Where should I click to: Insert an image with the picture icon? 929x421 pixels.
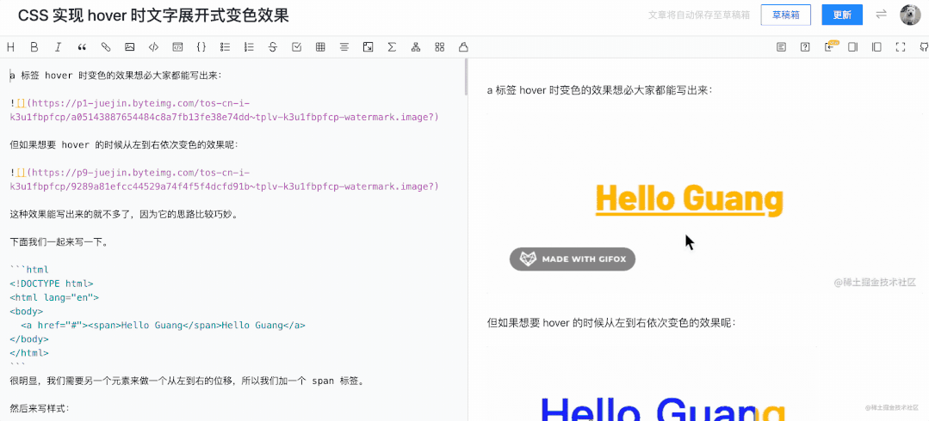pos(130,47)
